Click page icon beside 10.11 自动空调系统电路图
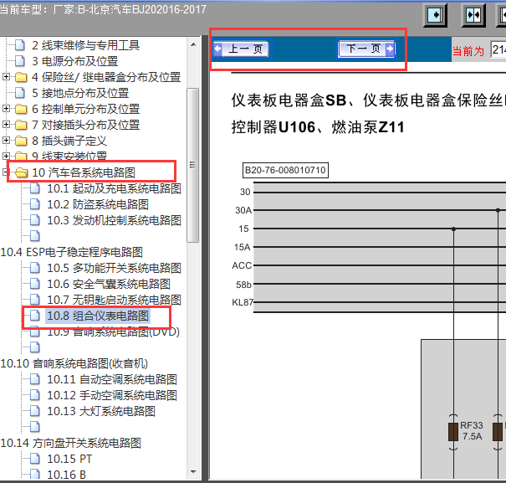Screen dimensions: 506x483 coord(35,379)
